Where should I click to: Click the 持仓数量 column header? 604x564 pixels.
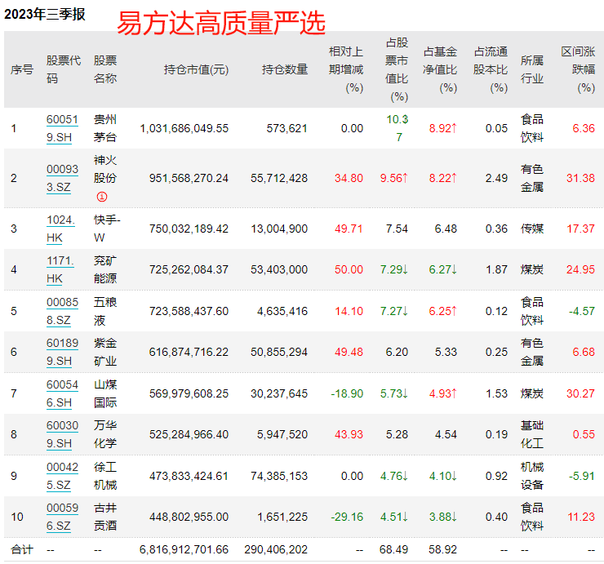coord(285,69)
